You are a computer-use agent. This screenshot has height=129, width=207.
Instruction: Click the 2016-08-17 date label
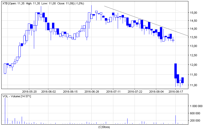click(176, 92)
